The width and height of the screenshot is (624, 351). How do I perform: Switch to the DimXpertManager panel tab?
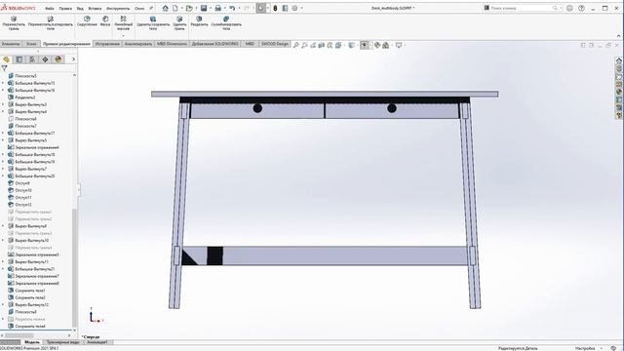coord(46,59)
